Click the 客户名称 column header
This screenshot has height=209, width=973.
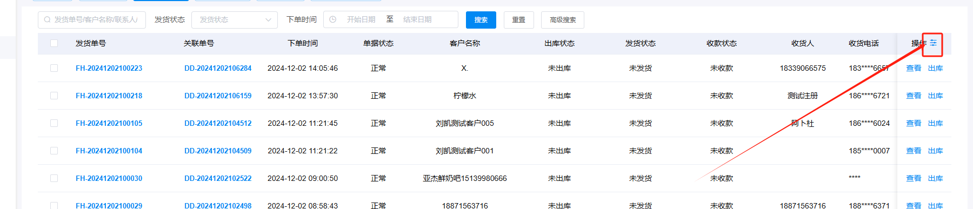pos(465,43)
